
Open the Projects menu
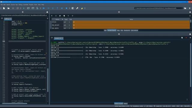(31, 5)
